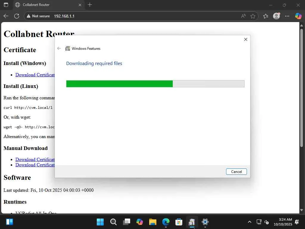Click the Edge tab actions icon
Image resolution: width=305 pixels, height=229 pixels.
(x=6, y=5)
